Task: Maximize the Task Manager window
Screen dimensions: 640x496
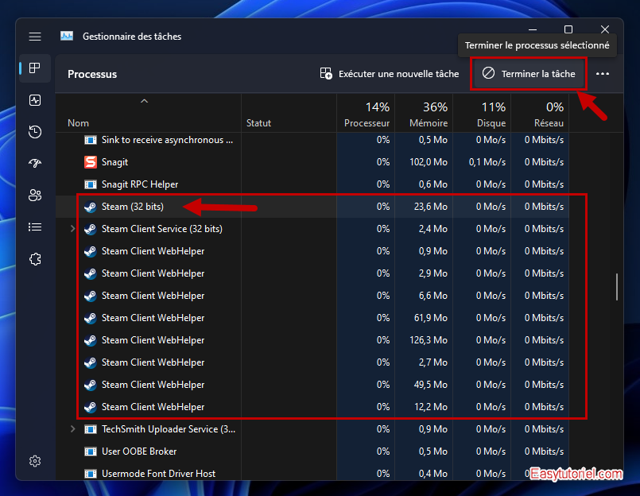Action: click(568, 29)
